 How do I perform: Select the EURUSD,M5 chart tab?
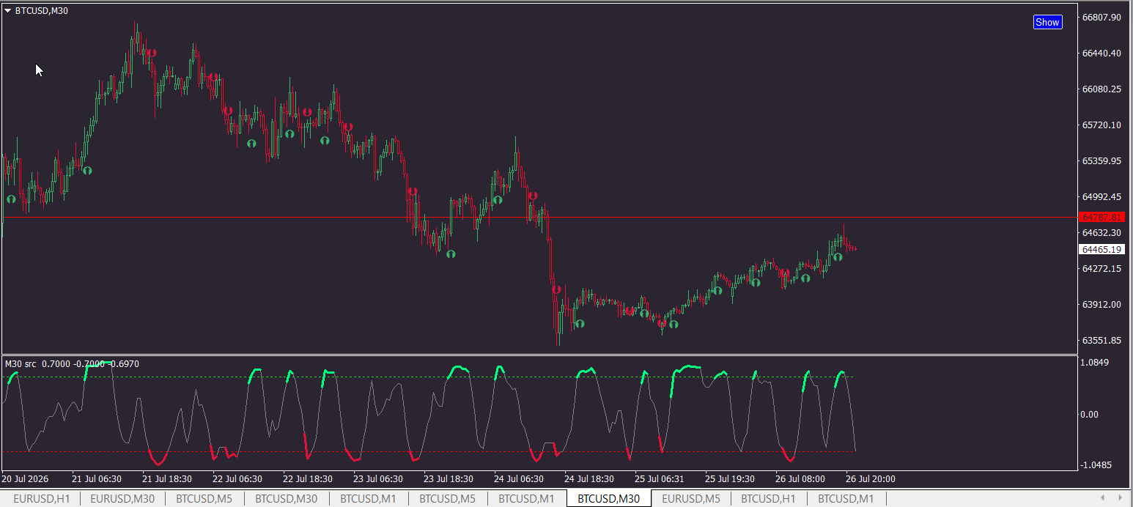(x=691, y=499)
